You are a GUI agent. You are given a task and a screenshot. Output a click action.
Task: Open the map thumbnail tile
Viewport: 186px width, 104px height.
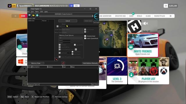coord(113,38)
